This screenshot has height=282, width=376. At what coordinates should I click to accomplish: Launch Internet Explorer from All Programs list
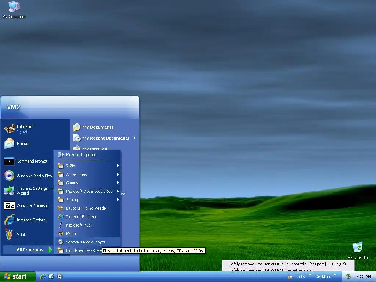88,217
